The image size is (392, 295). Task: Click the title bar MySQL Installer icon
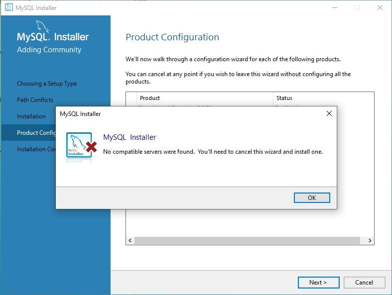coord(9,7)
